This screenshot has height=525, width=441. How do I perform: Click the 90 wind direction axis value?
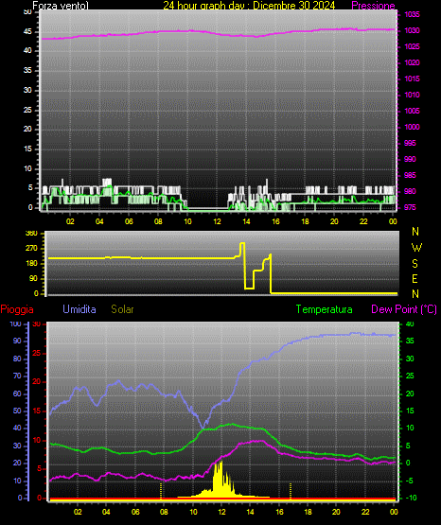[33, 278]
